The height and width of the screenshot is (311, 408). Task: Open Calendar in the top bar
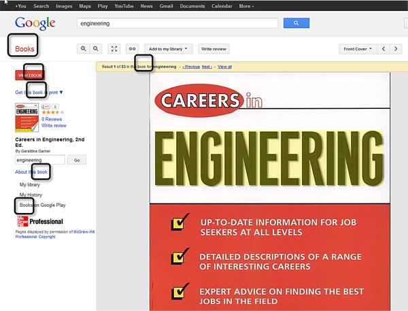pos(222,6)
